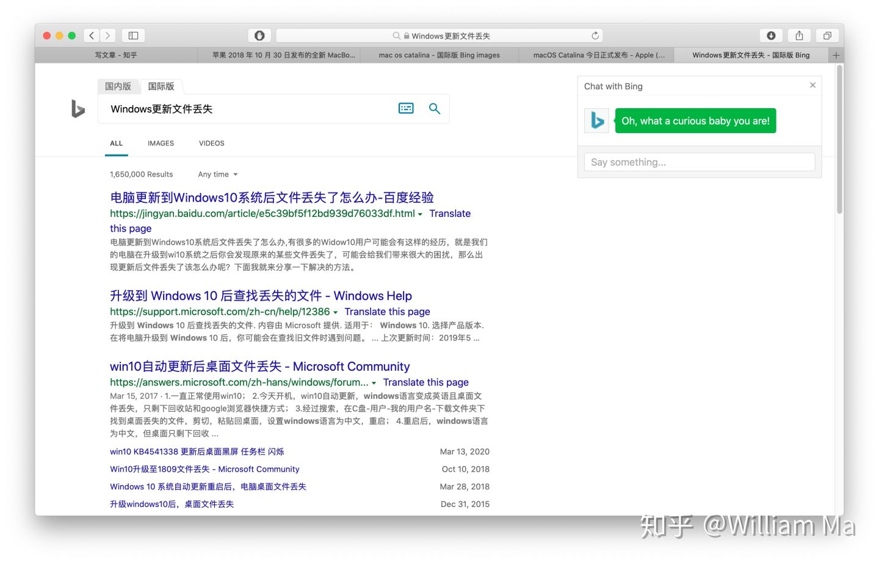Click the 'Say something...' chat input field

click(x=698, y=162)
